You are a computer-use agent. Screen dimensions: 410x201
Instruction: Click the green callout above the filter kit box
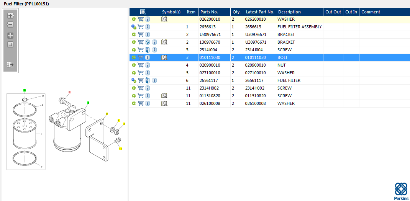(x=25, y=90)
